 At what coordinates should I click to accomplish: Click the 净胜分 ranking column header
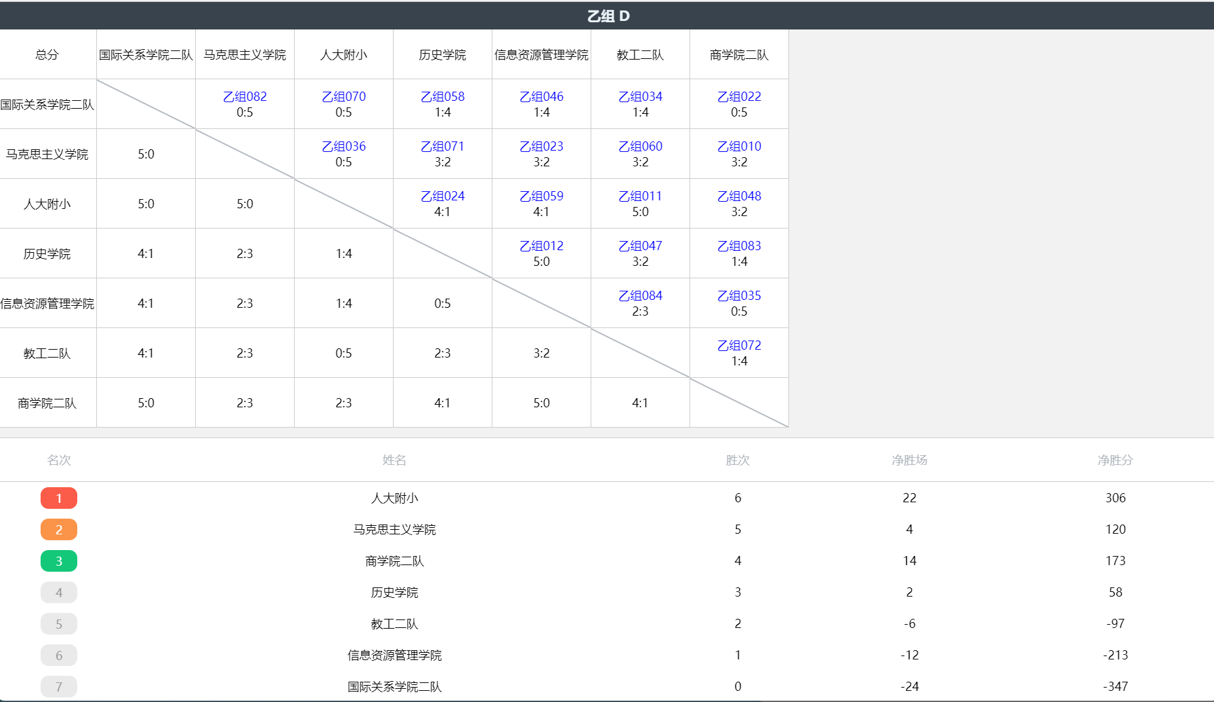click(1116, 460)
